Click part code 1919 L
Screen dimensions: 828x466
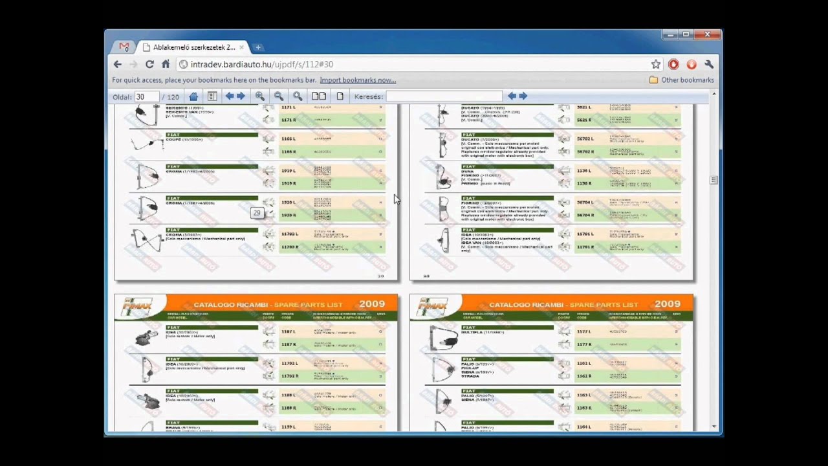pos(289,171)
